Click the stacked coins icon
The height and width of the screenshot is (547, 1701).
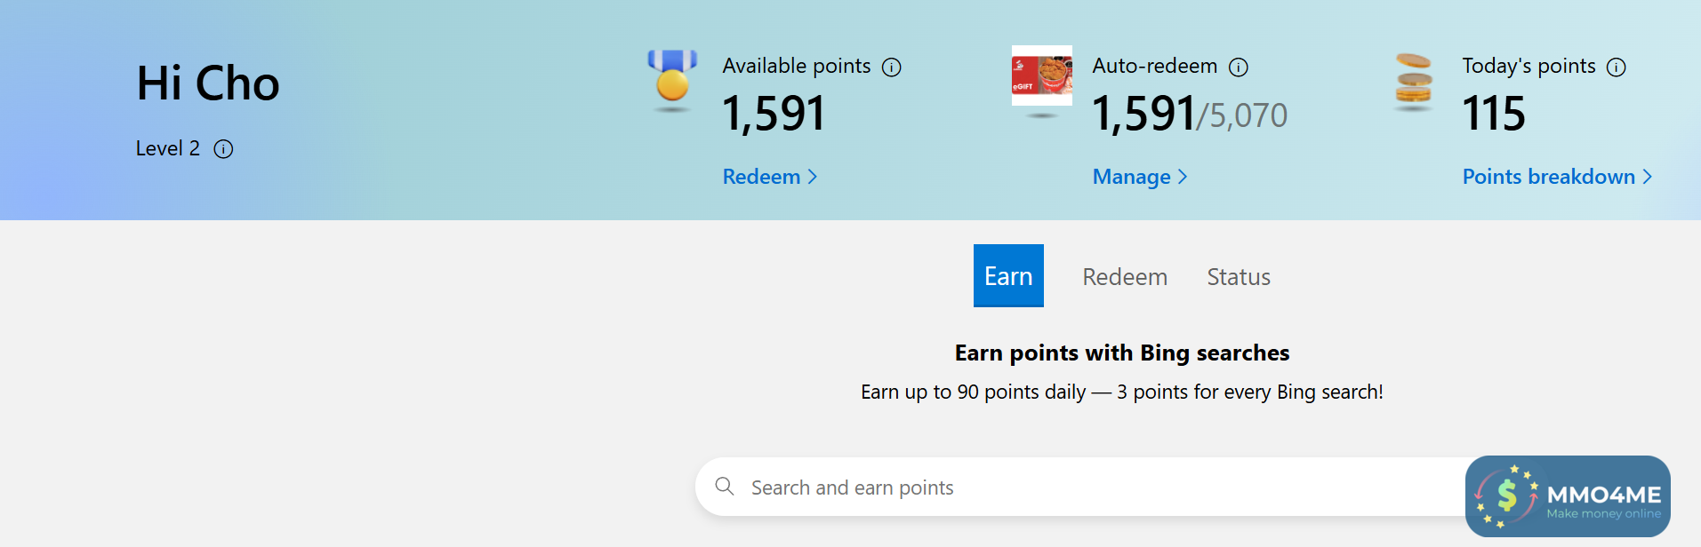1413,80
